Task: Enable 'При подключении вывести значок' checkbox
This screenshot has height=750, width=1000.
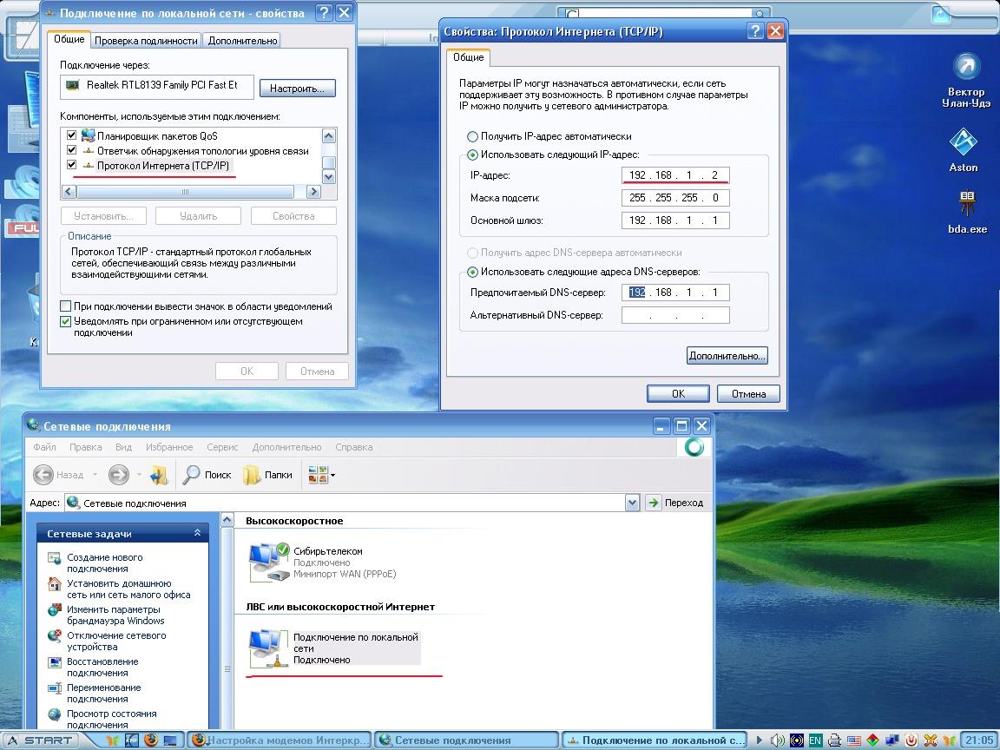Action: [66, 306]
